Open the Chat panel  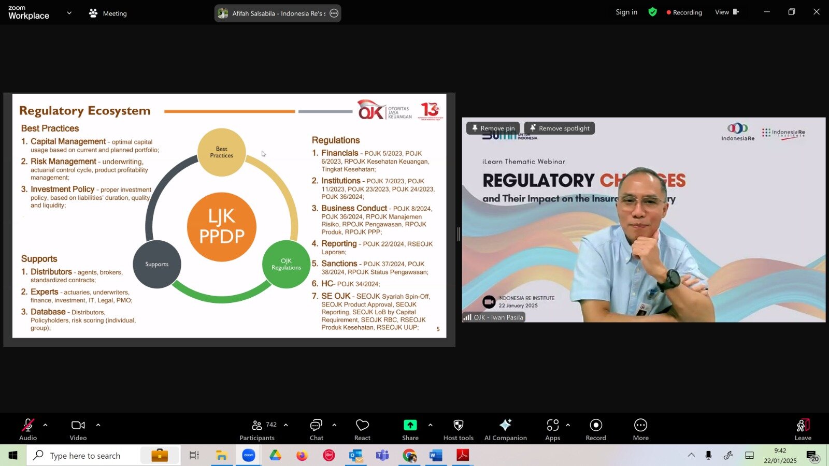pos(316,430)
